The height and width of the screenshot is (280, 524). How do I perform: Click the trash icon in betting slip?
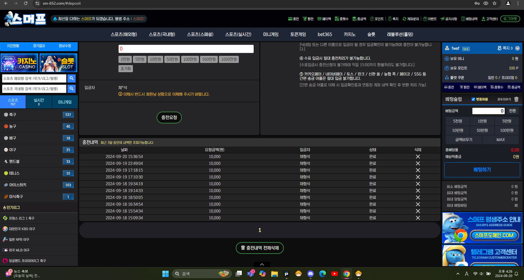(516, 99)
